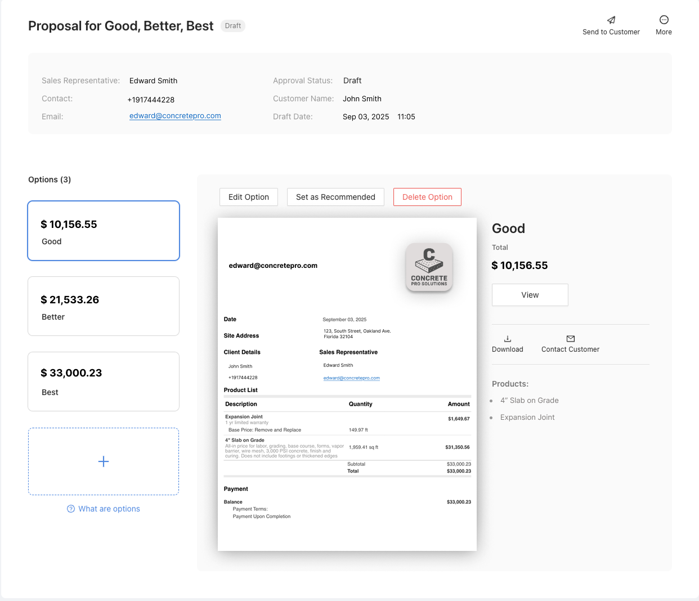Viewport: 699px width, 601px height.
Task: Click the Expansion Joint product list item
Action: 527,418
